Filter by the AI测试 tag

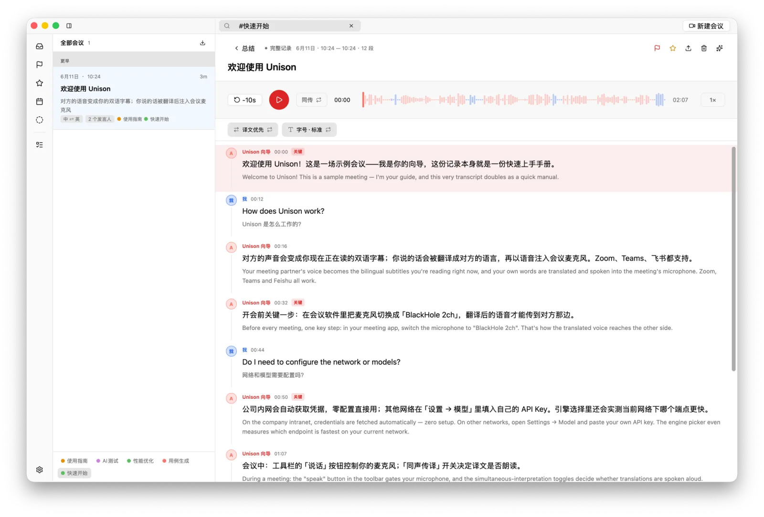coord(107,461)
